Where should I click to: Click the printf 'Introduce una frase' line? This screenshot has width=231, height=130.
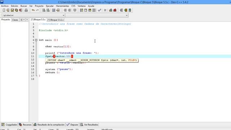[x=72, y=53]
